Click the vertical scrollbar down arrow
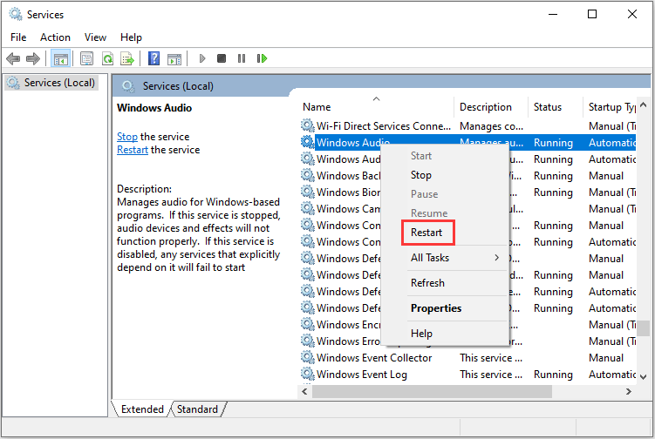Viewport: 655px width, 439px height. [x=643, y=377]
